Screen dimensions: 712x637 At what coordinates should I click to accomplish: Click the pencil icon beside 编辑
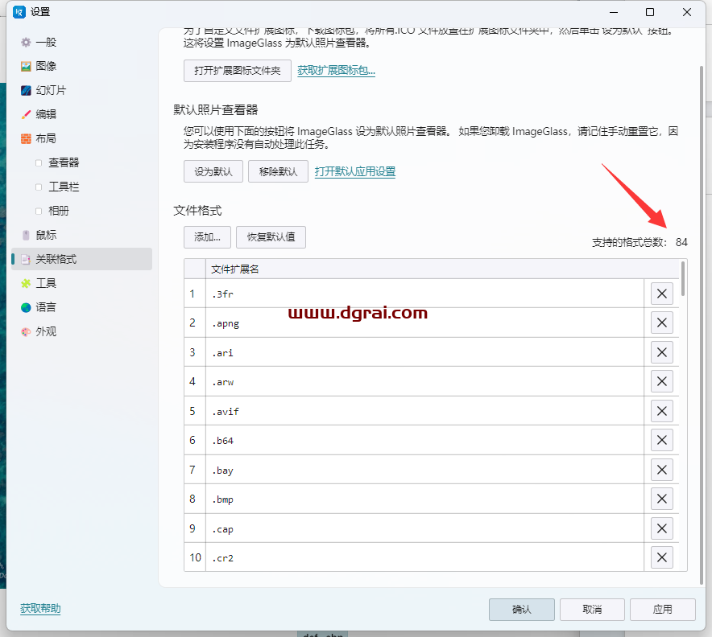[26, 114]
